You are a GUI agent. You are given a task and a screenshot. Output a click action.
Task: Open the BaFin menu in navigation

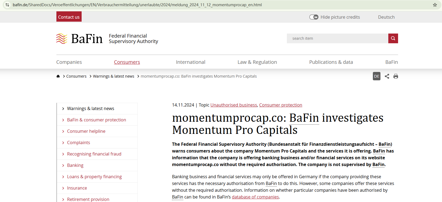tap(392, 62)
